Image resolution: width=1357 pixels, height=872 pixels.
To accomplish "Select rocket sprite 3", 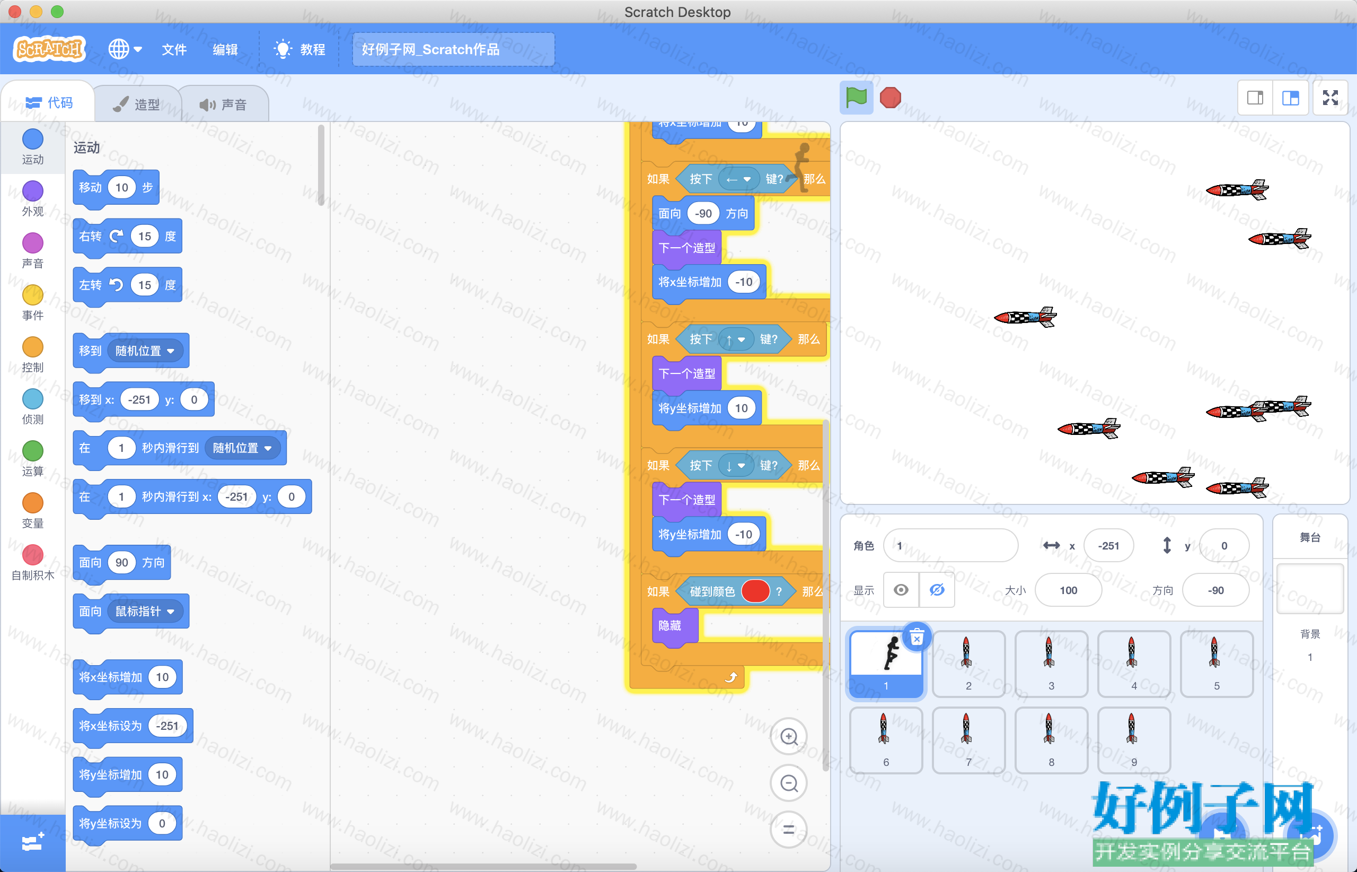I will (1051, 664).
